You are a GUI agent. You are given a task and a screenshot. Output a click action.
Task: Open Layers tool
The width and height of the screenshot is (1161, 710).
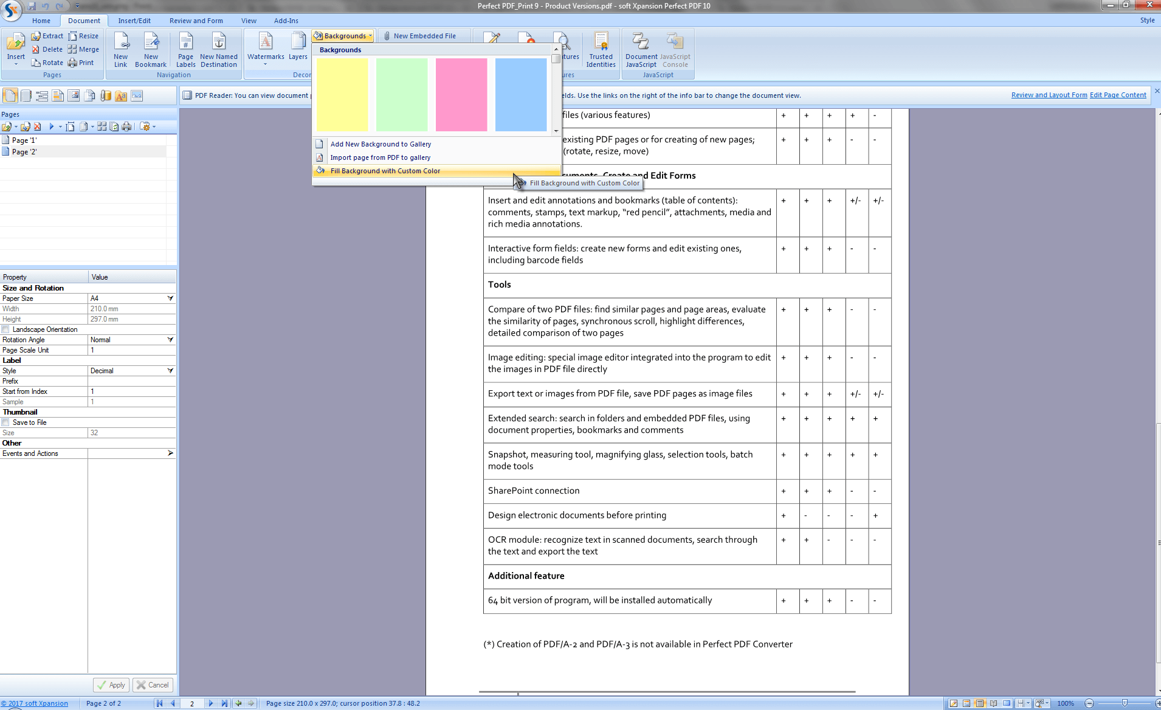298,47
